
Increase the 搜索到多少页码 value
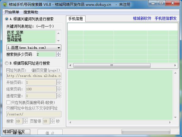coord(59,53)
